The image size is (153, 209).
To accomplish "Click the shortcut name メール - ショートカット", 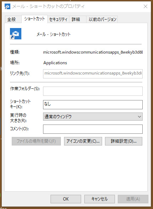I will click(53, 34).
